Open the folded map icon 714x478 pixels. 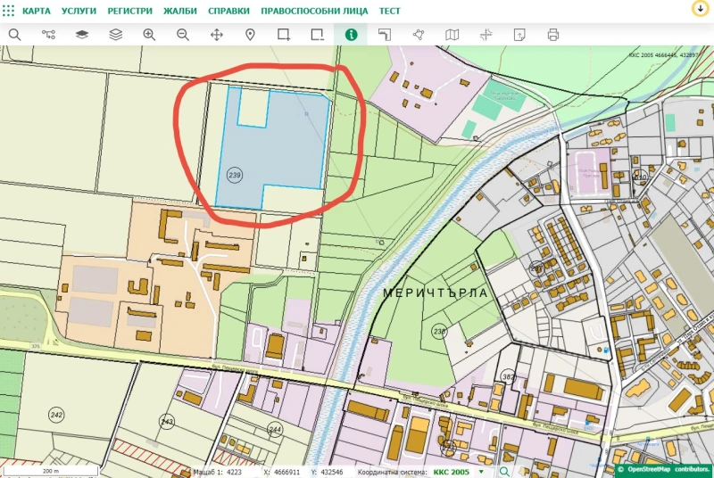click(x=452, y=35)
